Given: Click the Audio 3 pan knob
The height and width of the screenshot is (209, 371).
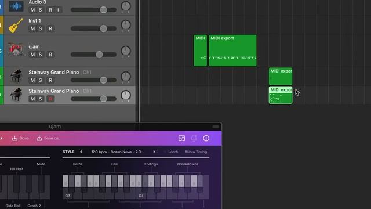Looking at the screenshot, I should click(126, 6).
